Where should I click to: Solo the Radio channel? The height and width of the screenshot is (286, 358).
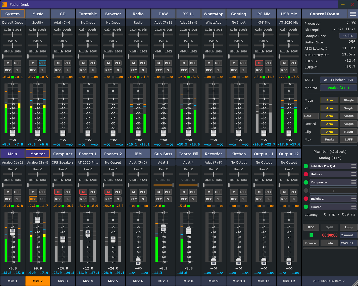point(143,70)
